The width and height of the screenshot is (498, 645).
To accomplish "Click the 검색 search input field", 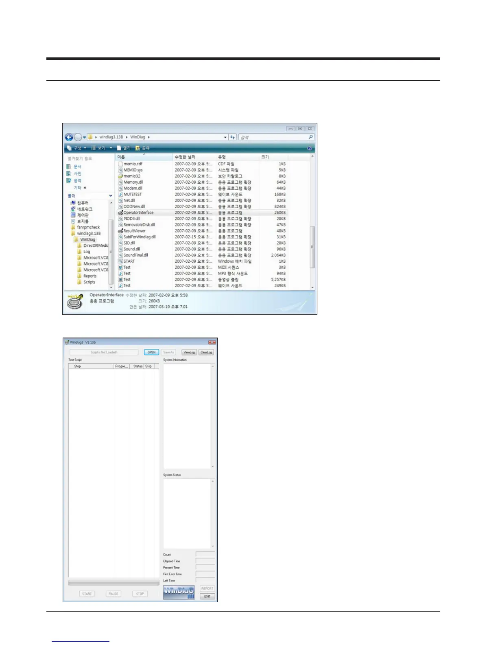I will point(273,137).
